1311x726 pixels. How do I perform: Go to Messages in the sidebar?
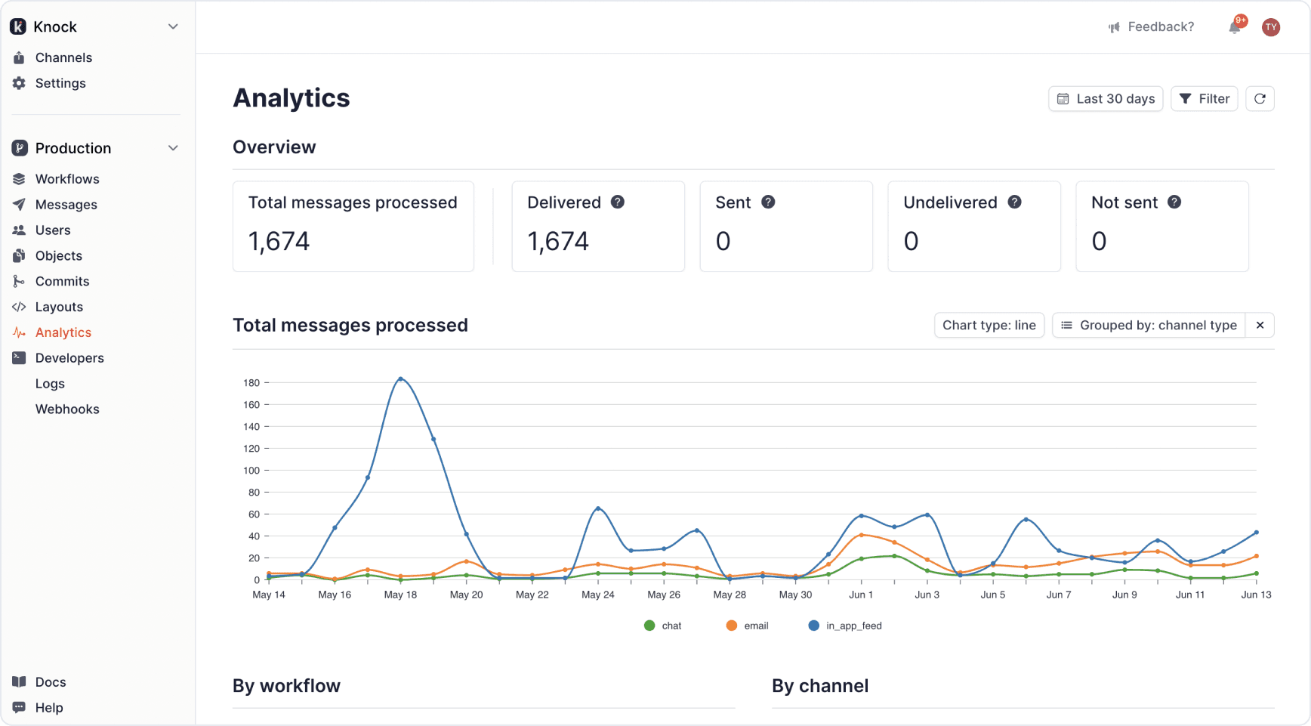pyautogui.click(x=66, y=205)
